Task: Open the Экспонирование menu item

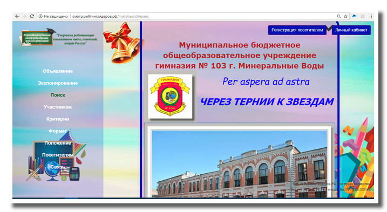Action: click(58, 83)
